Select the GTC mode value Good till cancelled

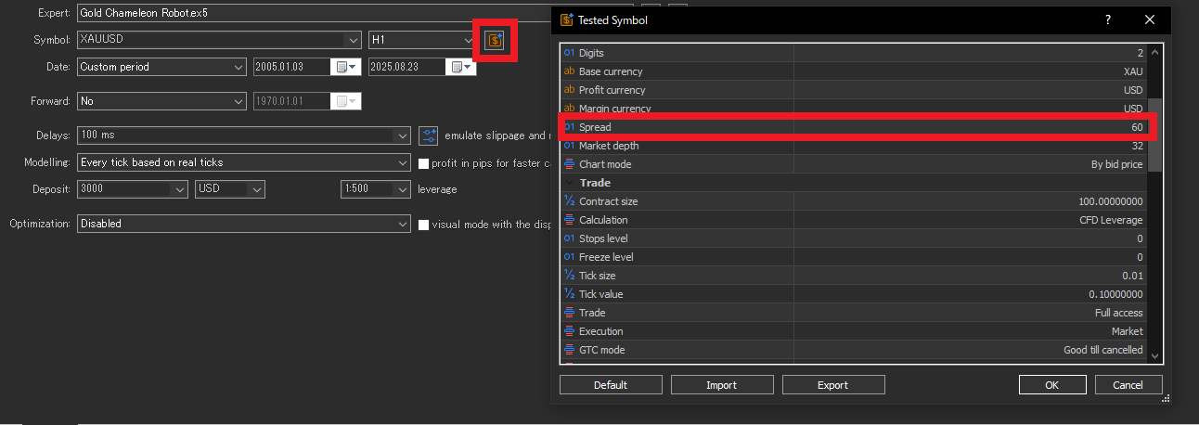(x=1102, y=350)
